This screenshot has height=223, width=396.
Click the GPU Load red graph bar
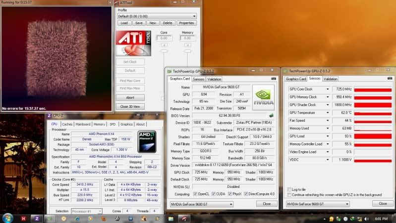[x=373, y=136]
